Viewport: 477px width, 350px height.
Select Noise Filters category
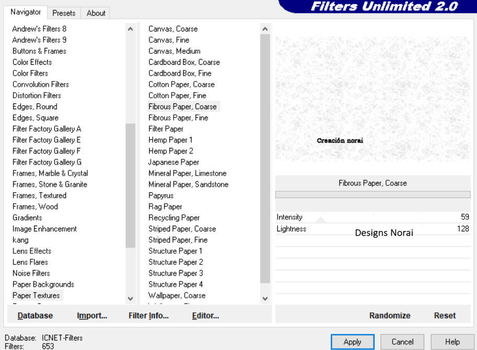(31, 273)
